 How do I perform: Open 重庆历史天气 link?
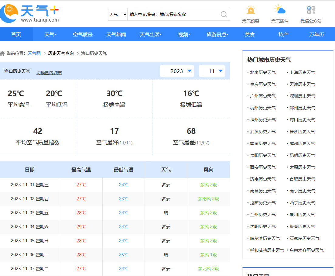263,84
